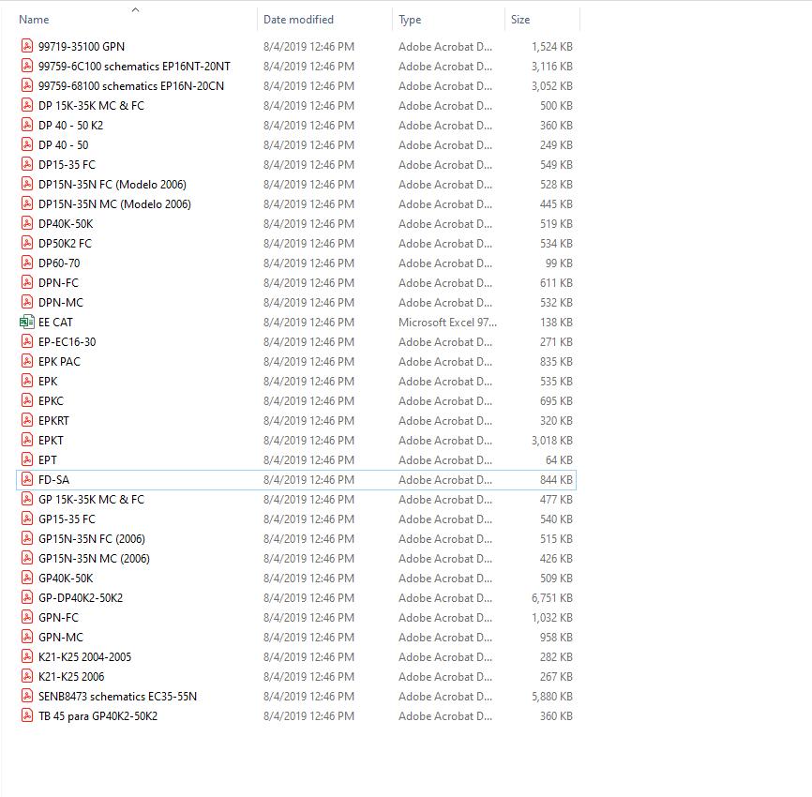812x797 pixels.
Task: Click PDF icon for DPN-FC
Action: pos(27,282)
